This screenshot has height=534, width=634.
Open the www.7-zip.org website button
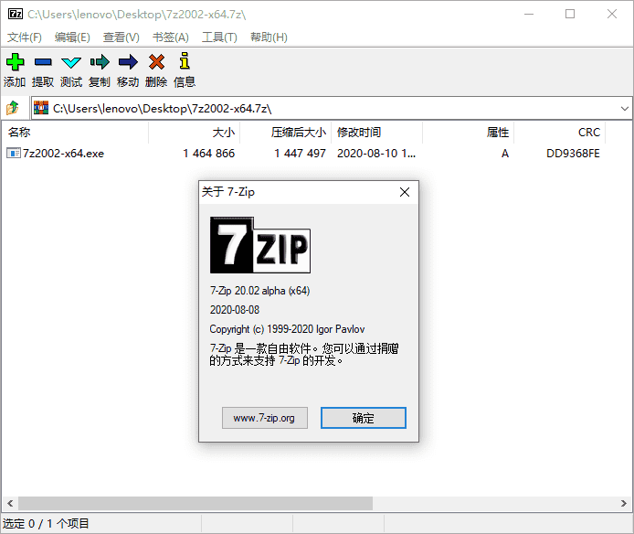[x=264, y=418]
